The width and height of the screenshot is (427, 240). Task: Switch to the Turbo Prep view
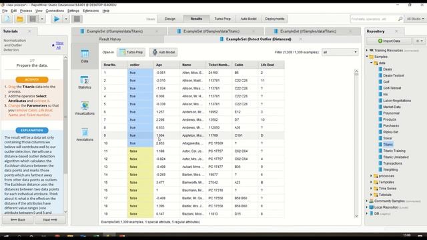click(x=222, y=19)
